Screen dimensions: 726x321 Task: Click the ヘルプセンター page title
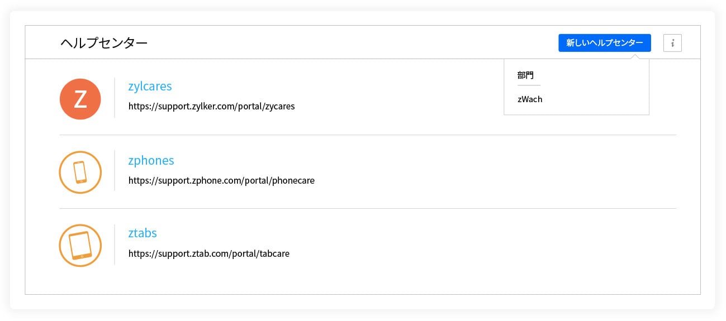pos(104,43)
